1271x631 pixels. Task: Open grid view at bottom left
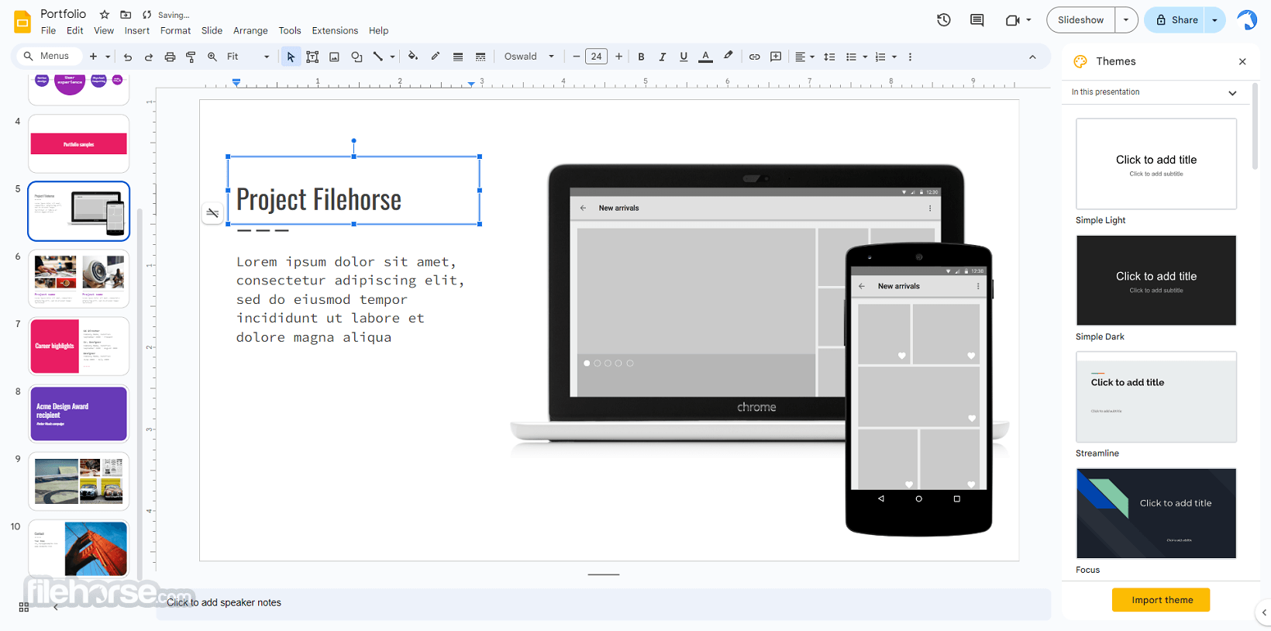[x=24, y=607]
